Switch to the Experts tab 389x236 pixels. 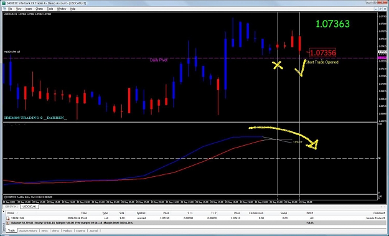pos(81,230)
